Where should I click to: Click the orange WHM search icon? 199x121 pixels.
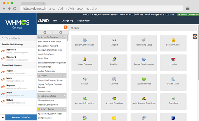tap(65, 27)
